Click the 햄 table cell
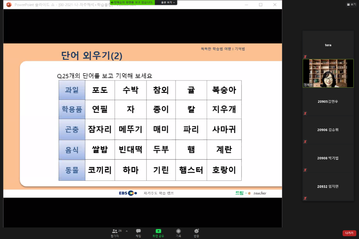 click(191, 150)
